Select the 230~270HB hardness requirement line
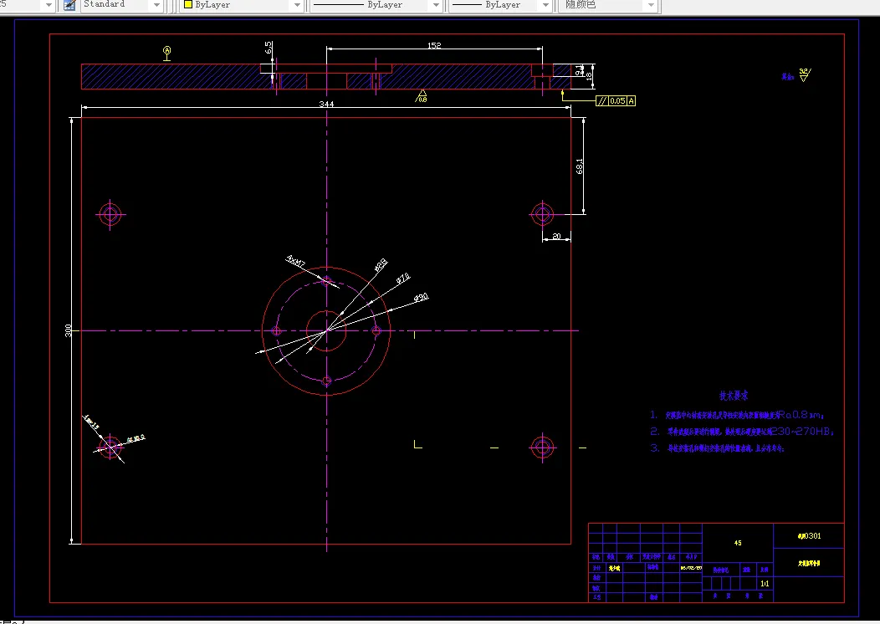Image resolution: width=880 pixels, height=624 pixels. [743, 432]
